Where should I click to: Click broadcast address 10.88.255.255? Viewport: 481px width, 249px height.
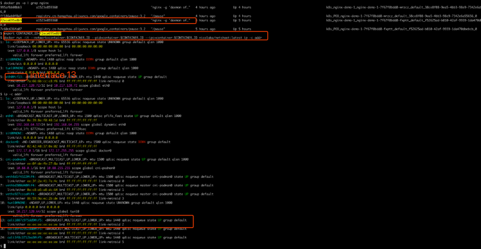[x=58, y=168]
